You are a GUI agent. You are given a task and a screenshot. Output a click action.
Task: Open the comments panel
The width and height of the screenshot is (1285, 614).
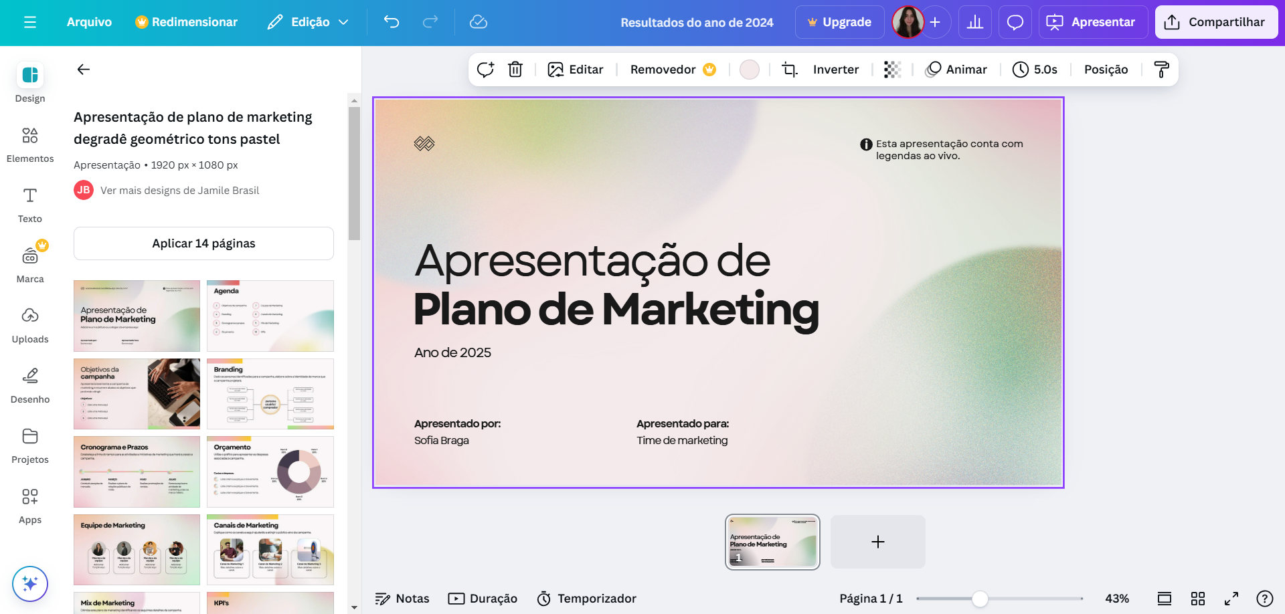pyautogui.click(x=1015, y=22)
